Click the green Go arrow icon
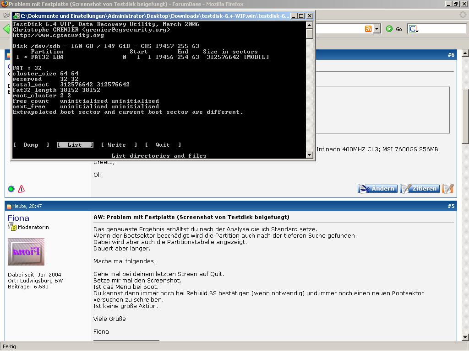Screen dimensions: 469x351 click(389, 29)
